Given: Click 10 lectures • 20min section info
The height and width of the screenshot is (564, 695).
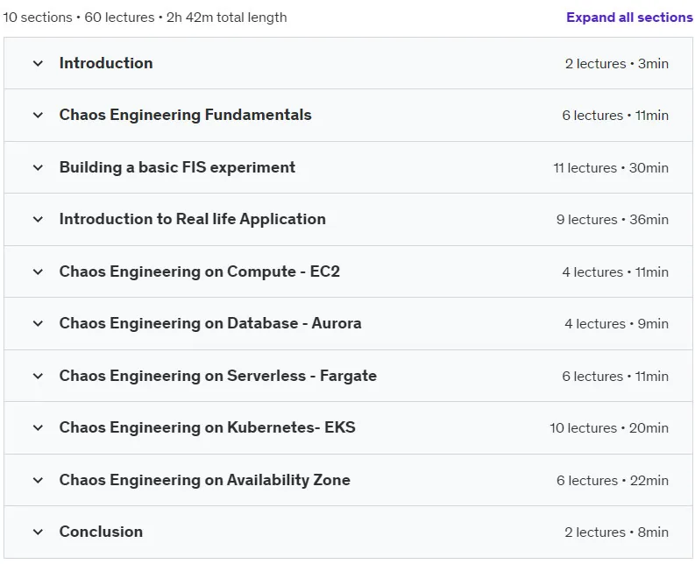Looking at the screenshot, I should (x=609, y=428).
